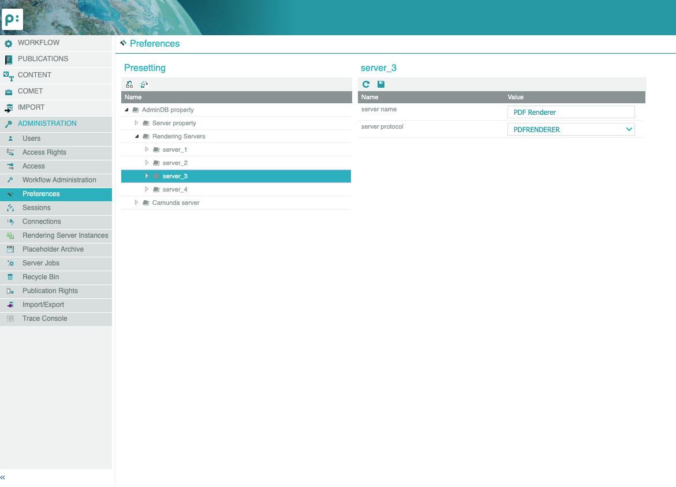676x487 pixels.
Task: Go to Rendering Server Instances
Action: pyautogui.click(x=65, y=235)
